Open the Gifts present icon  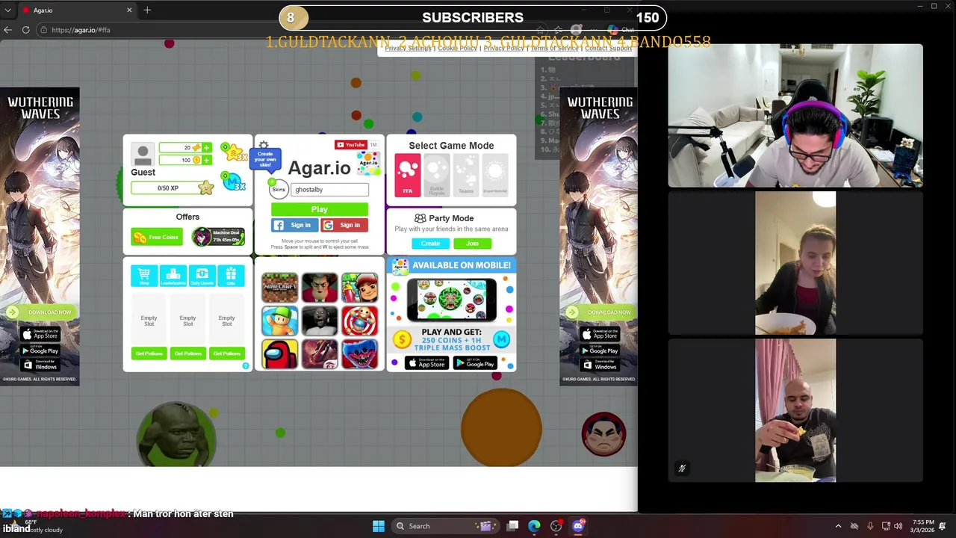pyautogui.click(x=231, y=275)
